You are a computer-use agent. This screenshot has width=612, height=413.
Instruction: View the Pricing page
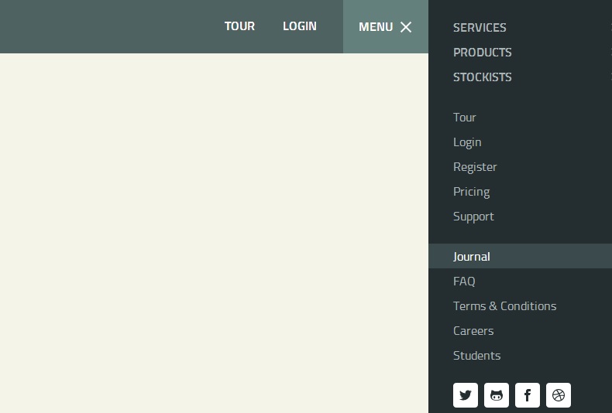(471, 192)
